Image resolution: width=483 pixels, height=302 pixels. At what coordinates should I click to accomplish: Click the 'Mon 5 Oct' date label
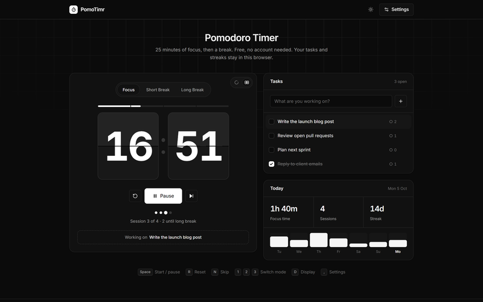pyautogui.click(x=397, y=188)
